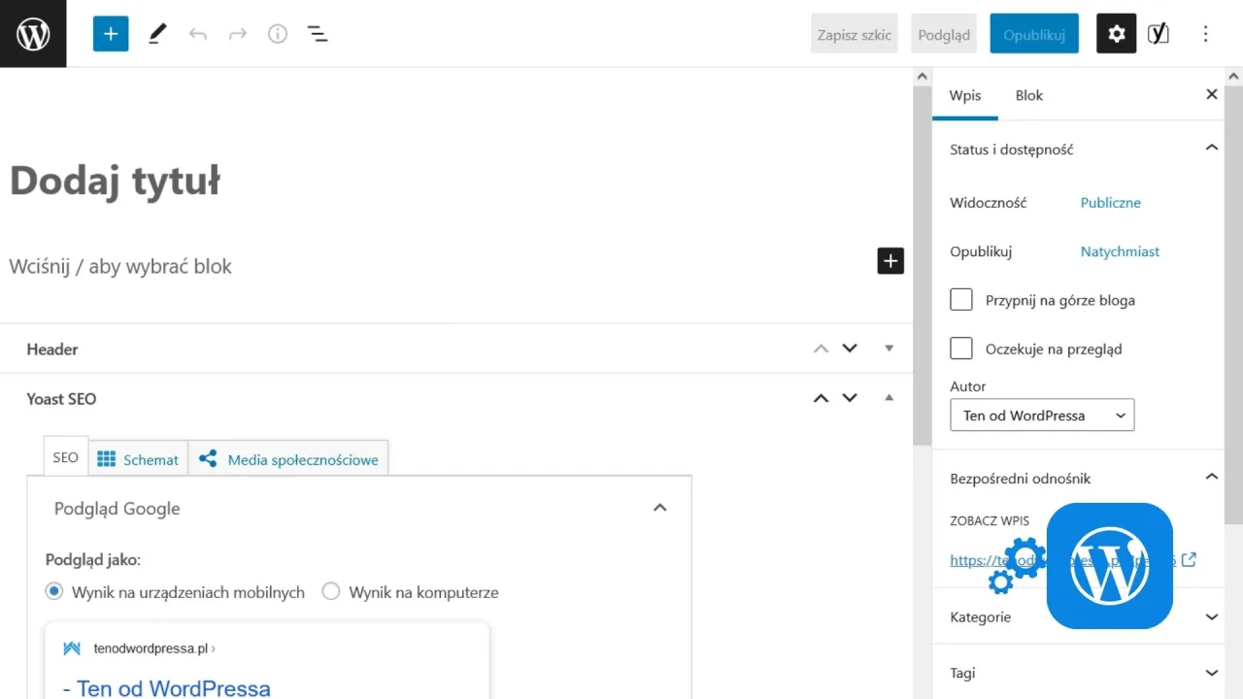Expand the Kategorie section
Viewport: 1243px width, 699px height.
(x=1211, y=616)
